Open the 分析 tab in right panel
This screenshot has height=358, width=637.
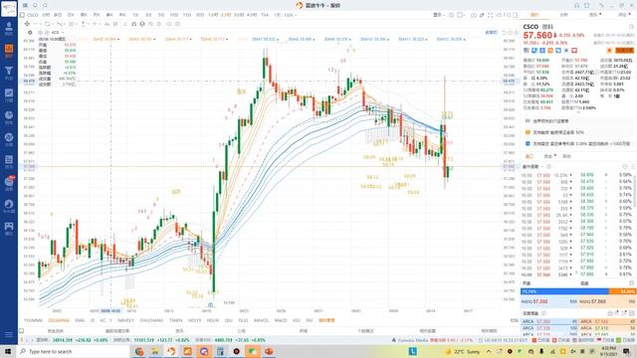point(564,15)
